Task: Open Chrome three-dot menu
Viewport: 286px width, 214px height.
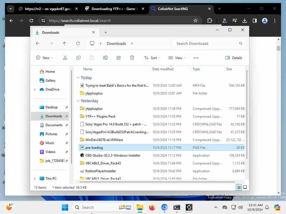Action: [275, 21]
